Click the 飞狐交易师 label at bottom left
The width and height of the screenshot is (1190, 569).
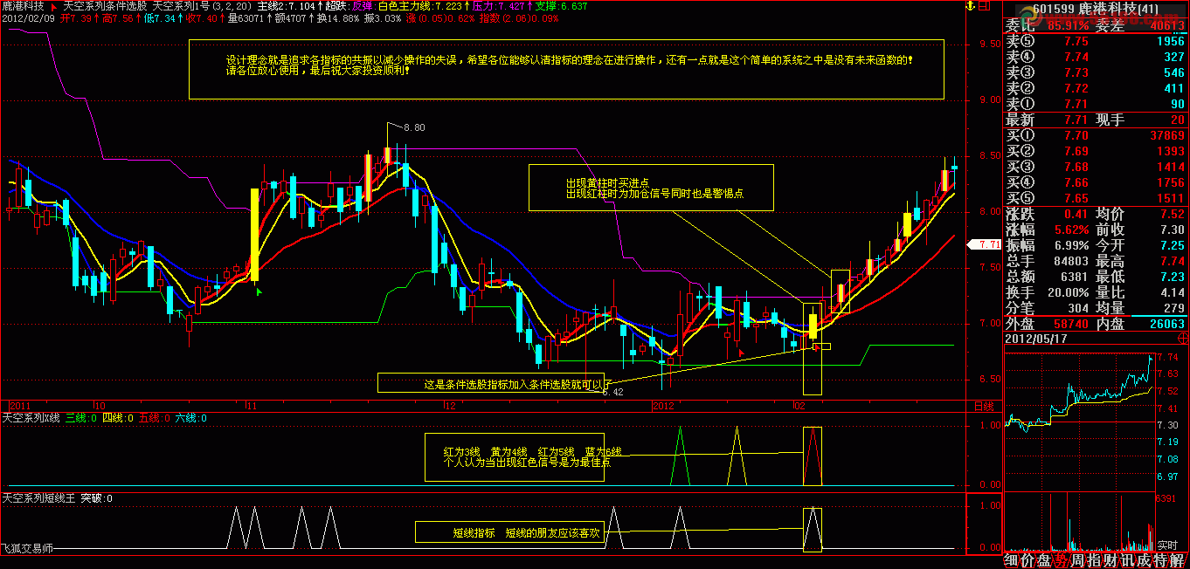[x=28, y=549]
